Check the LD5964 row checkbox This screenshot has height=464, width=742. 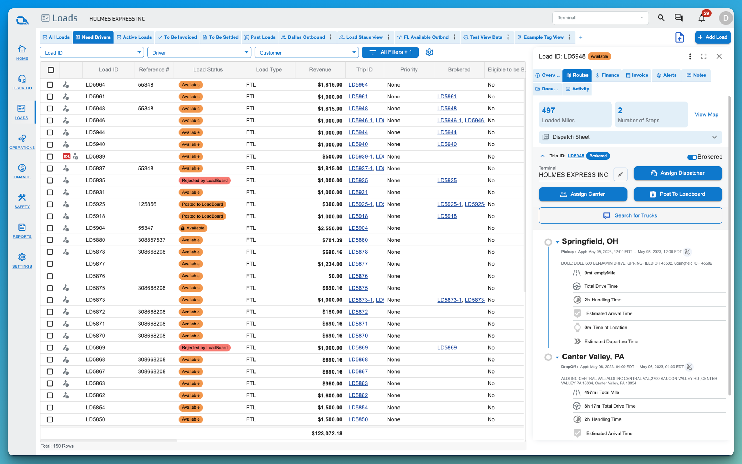pyautogui.click(x=50, y=85)
